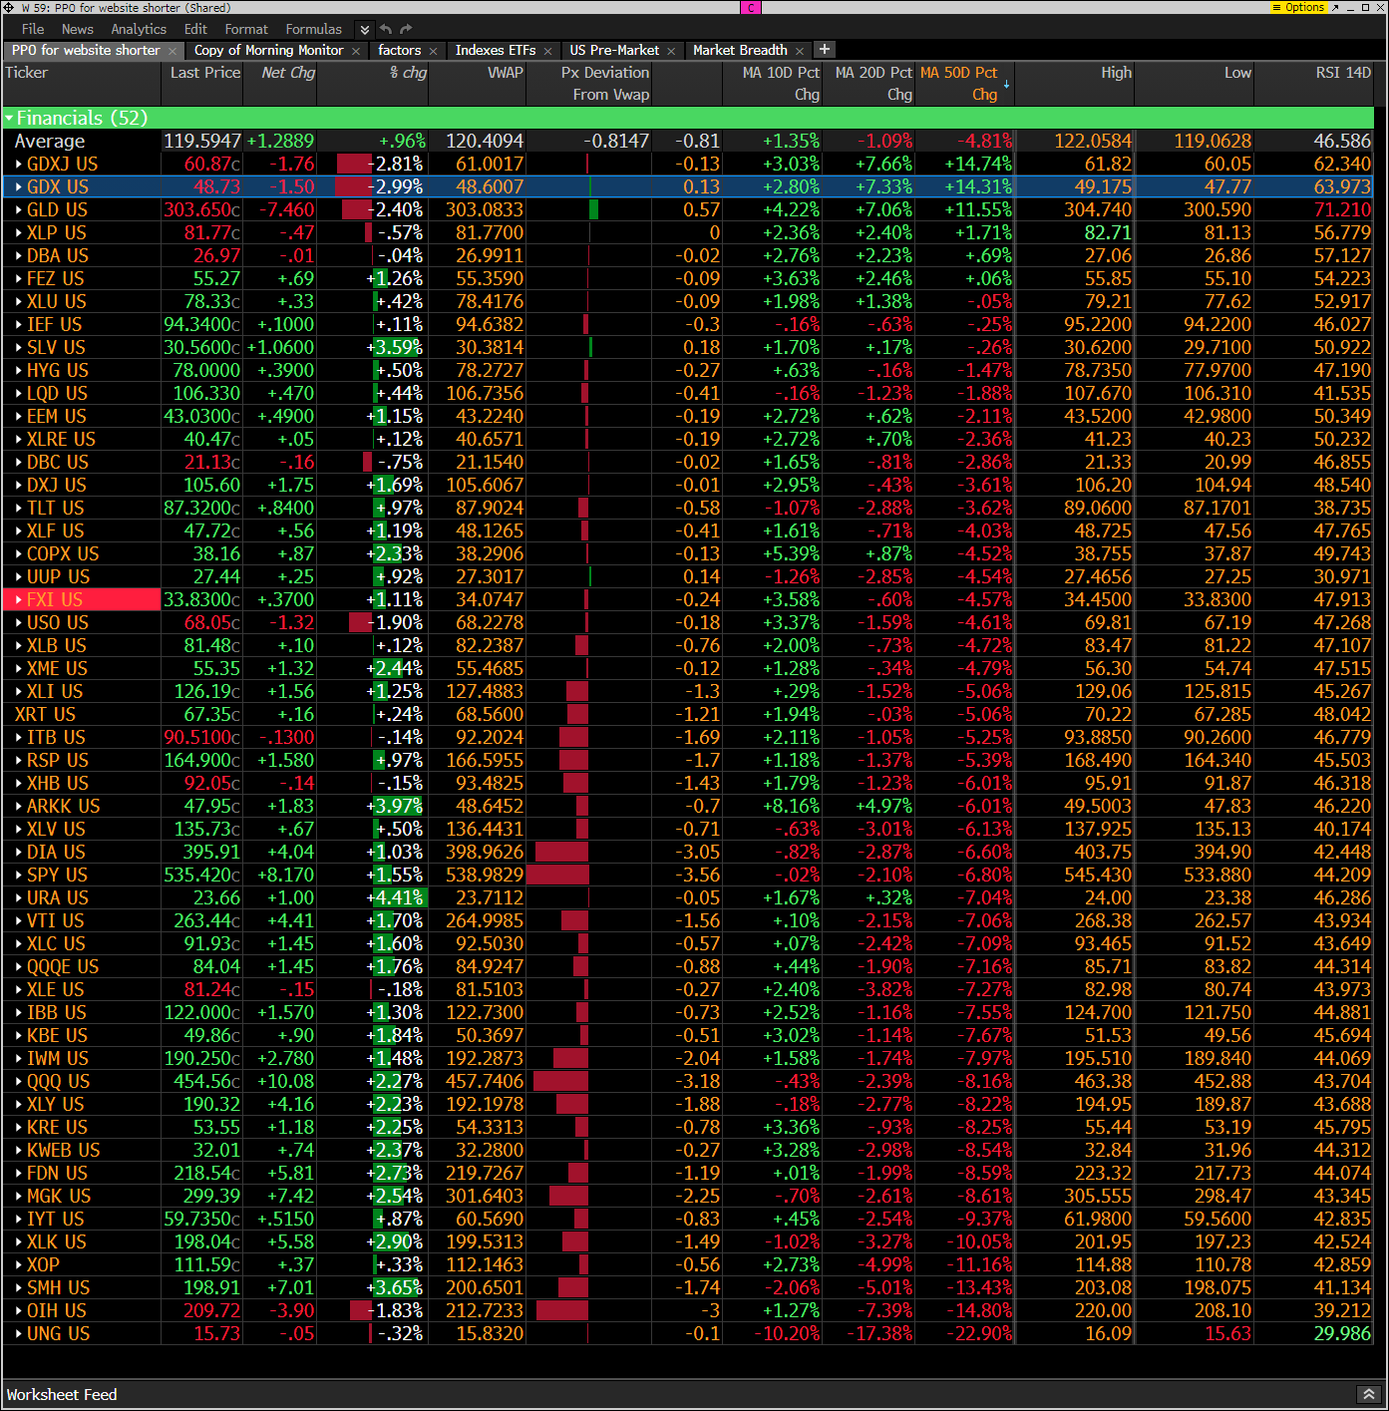The width and height of the screenshot is (1389, 1411).
Task: Expand the GLD US row triangle
Action: pyautogui.click(x=19, y=210)
